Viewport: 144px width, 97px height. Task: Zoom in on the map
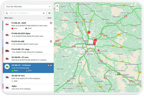[x=57, y=6]
